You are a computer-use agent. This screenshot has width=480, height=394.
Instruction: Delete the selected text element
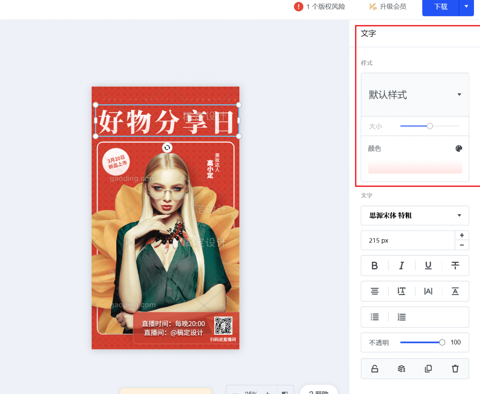click(455, 369)
